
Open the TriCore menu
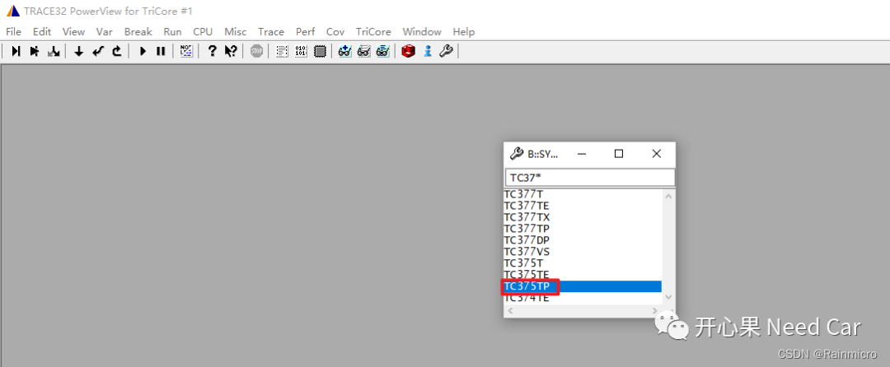coord(373,32)
